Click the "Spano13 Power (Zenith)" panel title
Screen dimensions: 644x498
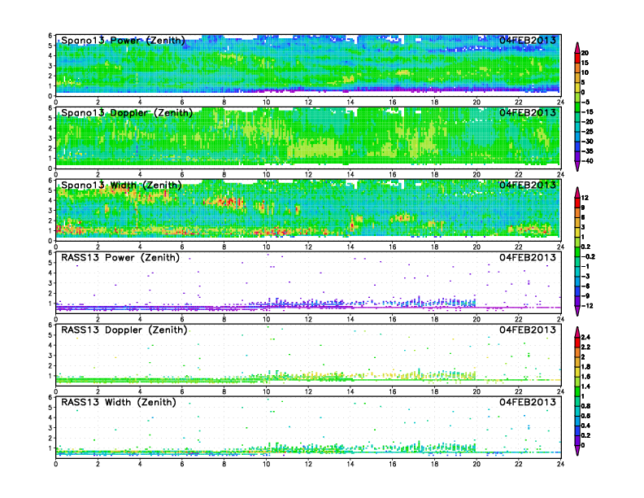(124, 40)
